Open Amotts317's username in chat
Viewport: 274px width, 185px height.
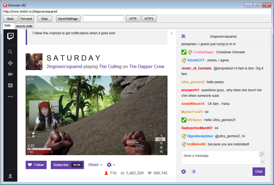coord(196,60)
